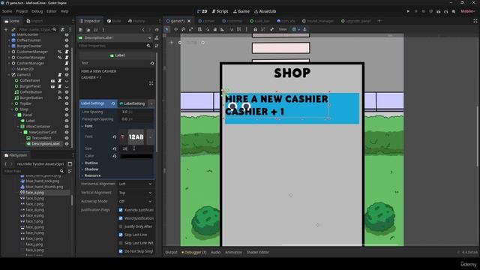The image size is (480, 270).
Task: Open the View menu button in viewport toolbar
Action: point(283,29)
